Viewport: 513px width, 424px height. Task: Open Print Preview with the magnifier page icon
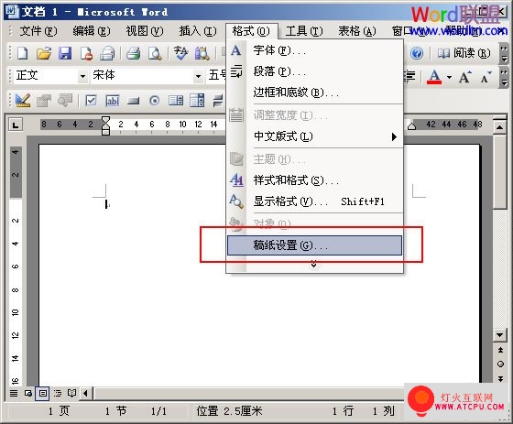155,53
